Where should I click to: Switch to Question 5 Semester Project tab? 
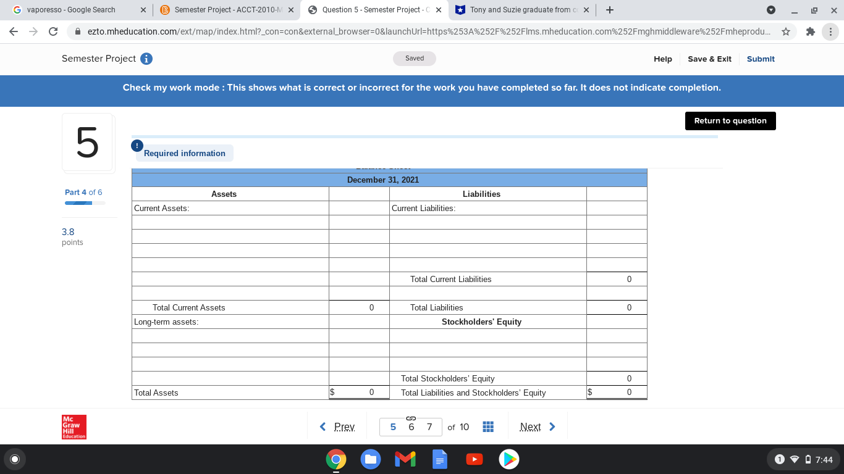(375, 10)
